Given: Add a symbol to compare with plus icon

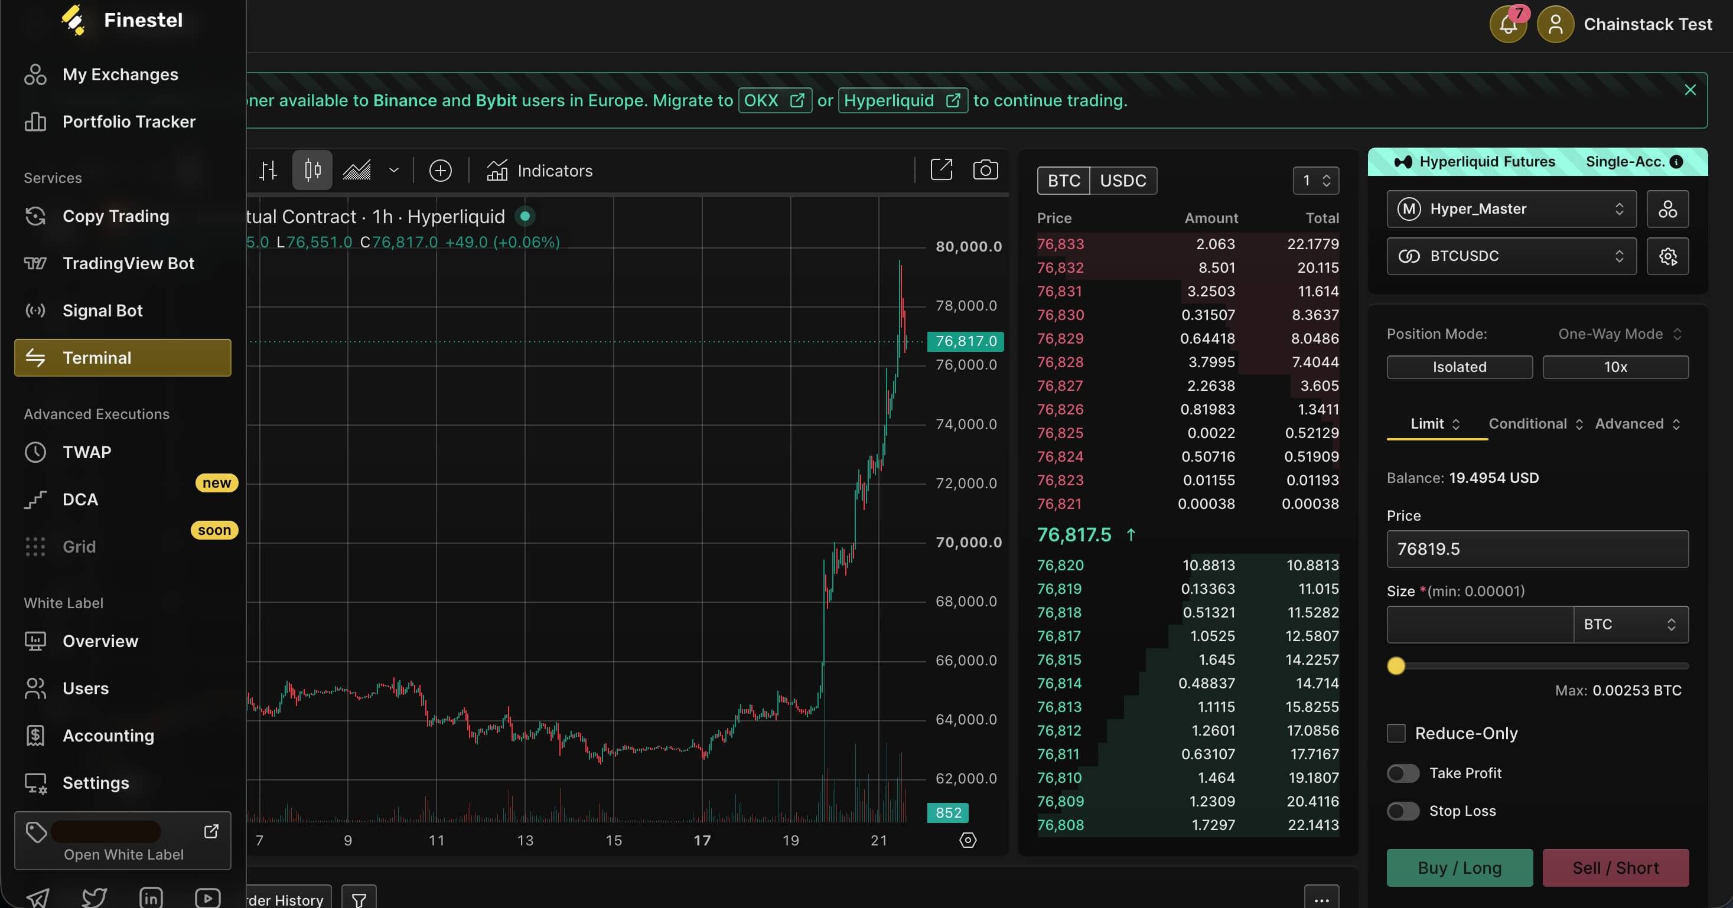Looking at the screenshot, I should pyautogui.click(x=440, y=170).
